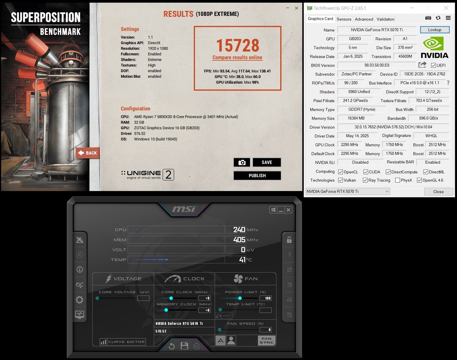The image size is (457, 360).
Task: Toggle the power/temp limit link OFF button
Action: (224, 316)
